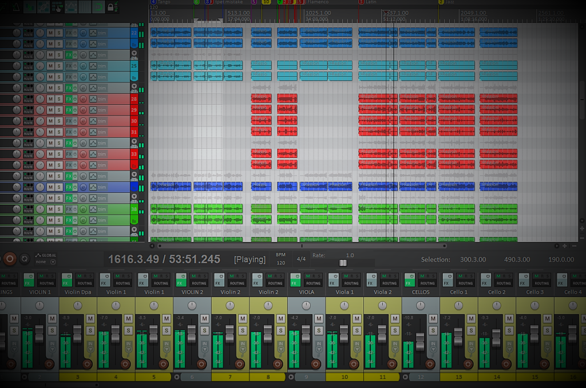Toggle the FX power on the CELLOS strip
Image resolution: width=586 pixels, height=388 pixels.
coord(407,276)
